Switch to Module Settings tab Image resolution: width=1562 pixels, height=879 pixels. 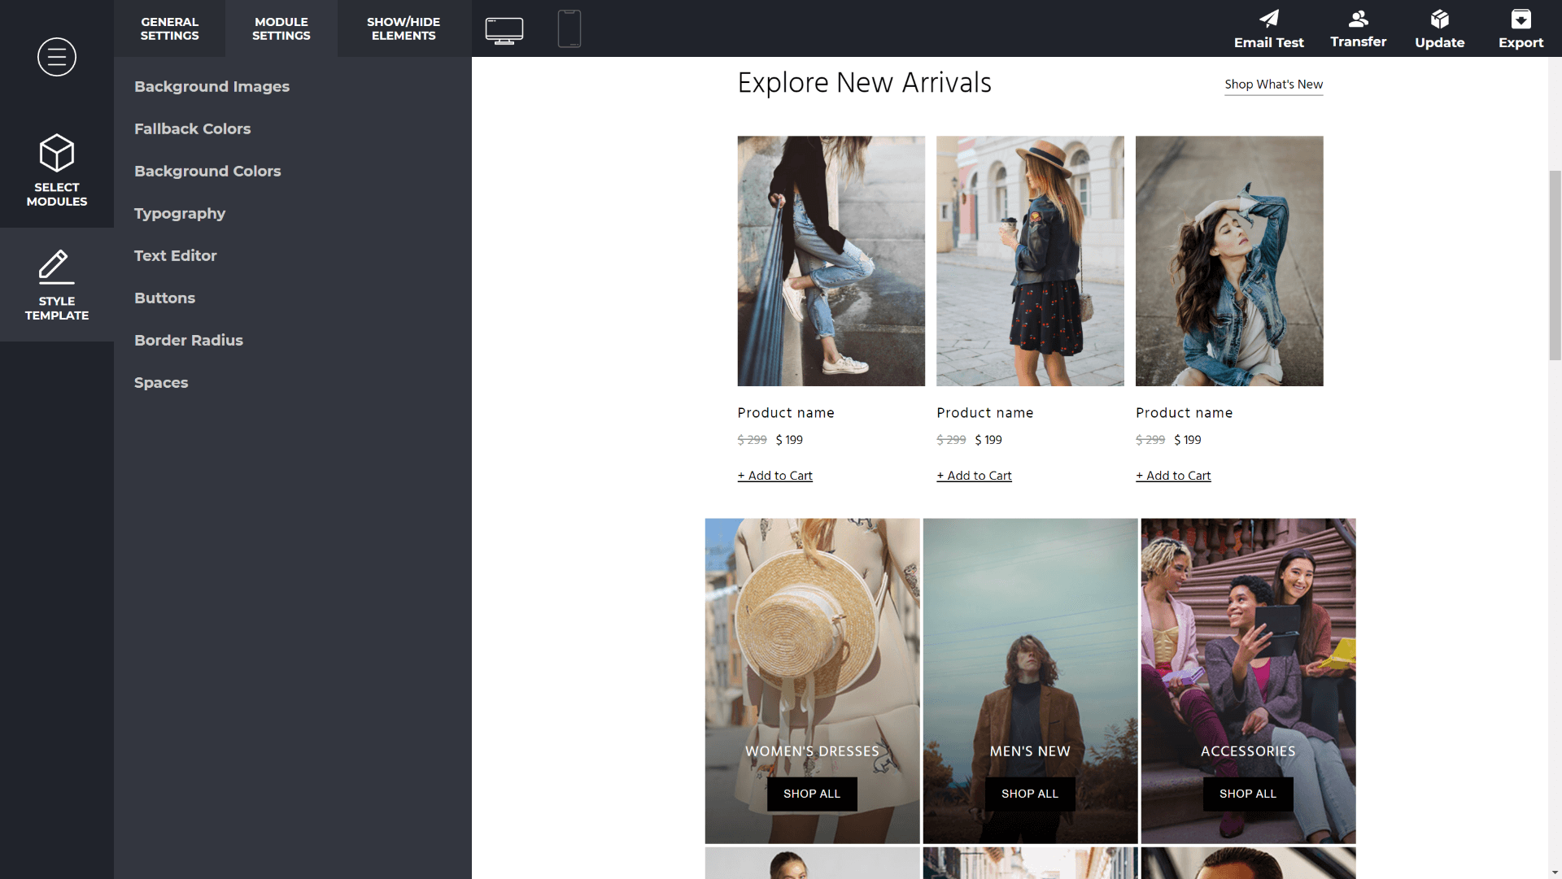(x=281, y=28)
